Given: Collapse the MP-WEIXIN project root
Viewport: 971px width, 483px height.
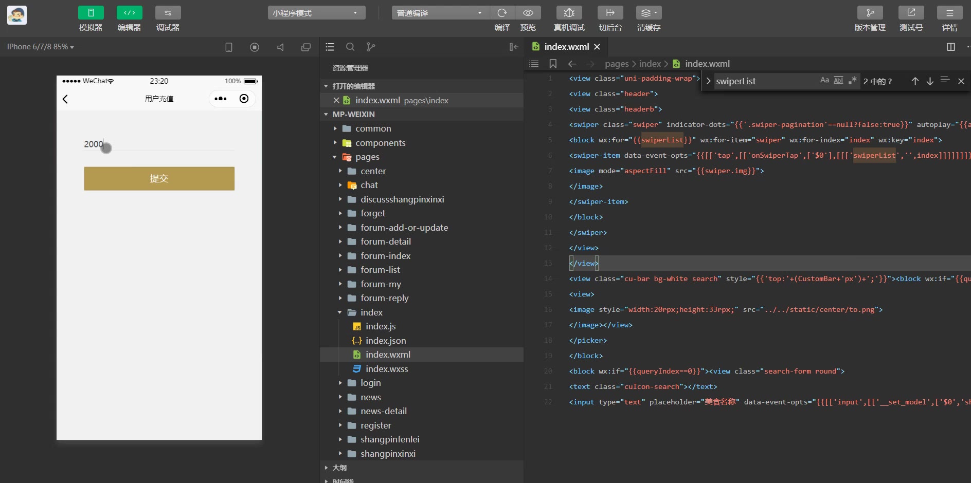Looking at the screenshot, I should point(422,114).
